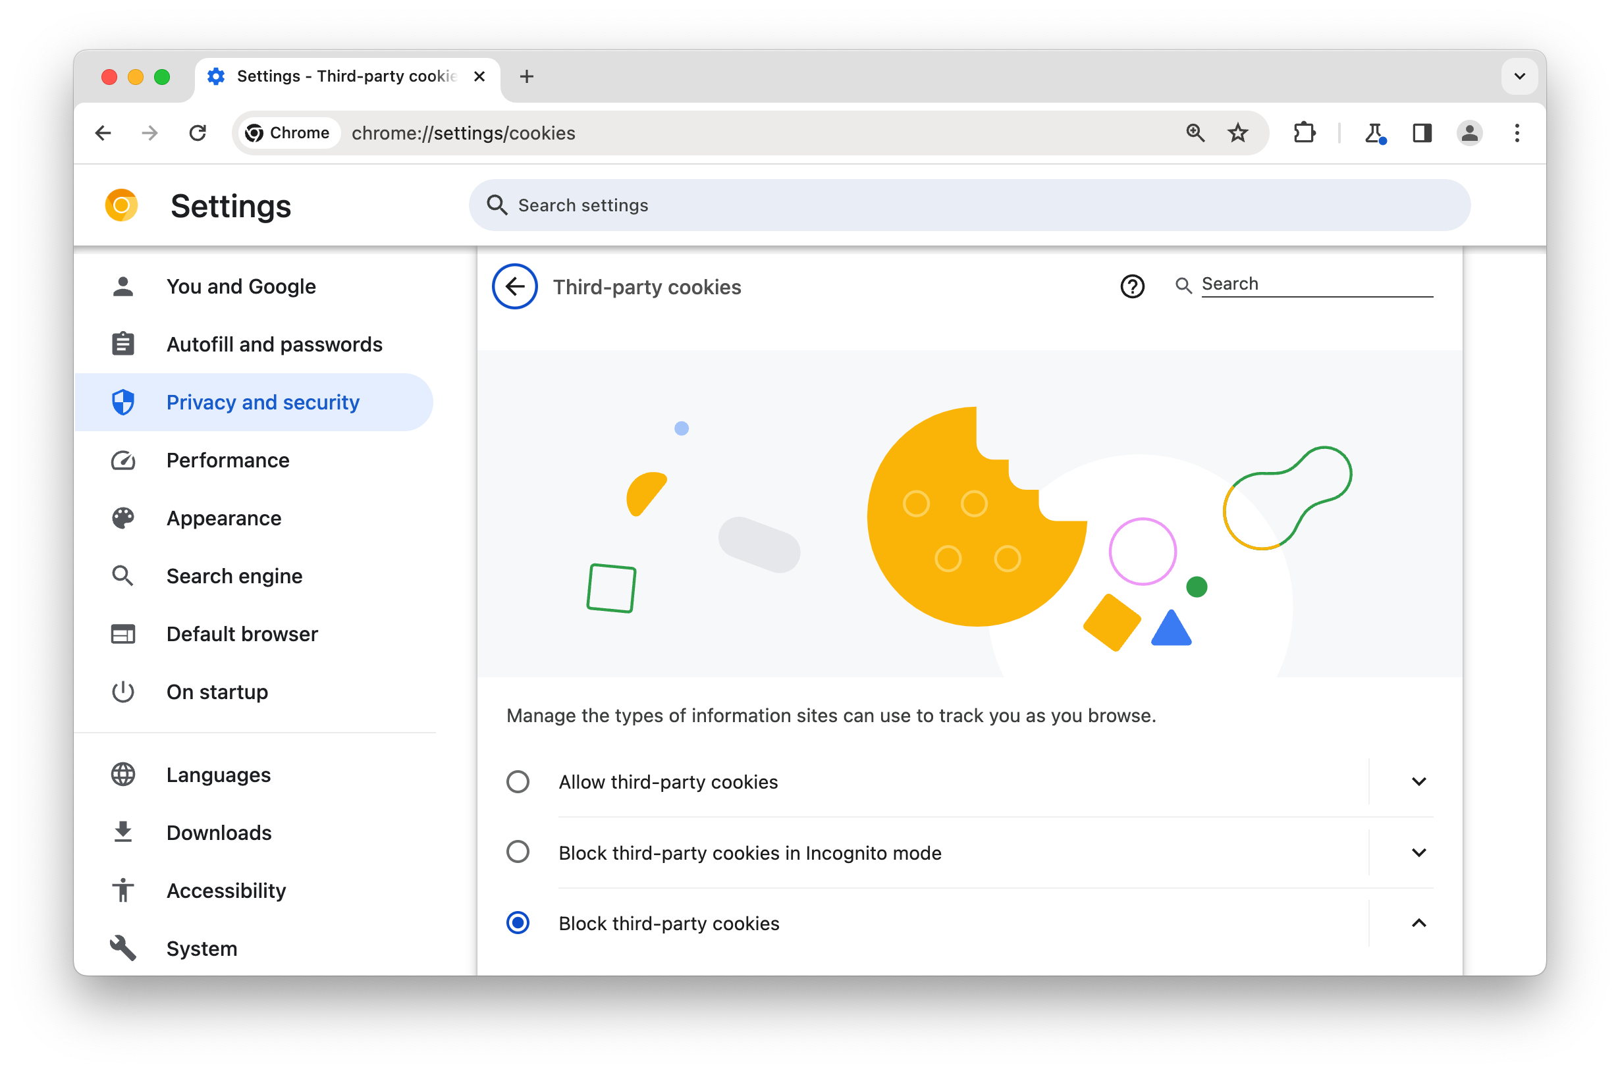The image size is (1620, 1073).
Task: Click the back arrow icon in Third-party cookies
Action: click(x=514, y=286)
